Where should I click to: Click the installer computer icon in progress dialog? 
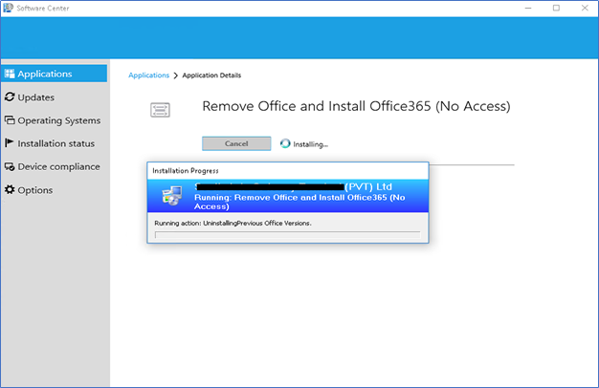172,196
